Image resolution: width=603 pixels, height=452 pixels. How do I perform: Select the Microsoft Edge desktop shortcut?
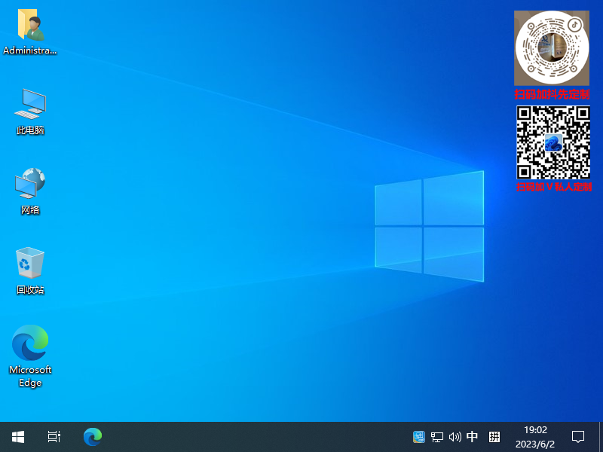(30, 356)
